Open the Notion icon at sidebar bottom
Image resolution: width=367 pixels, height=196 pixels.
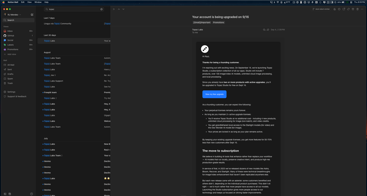pyautogui.click(x=5, y=194)
